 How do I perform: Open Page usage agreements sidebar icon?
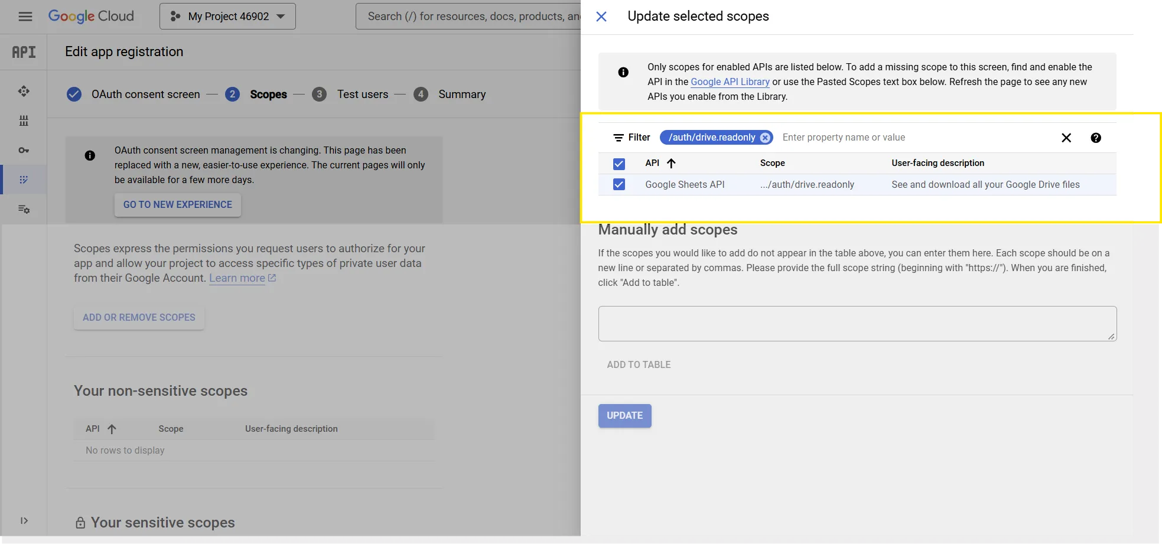tap(24, 209)
